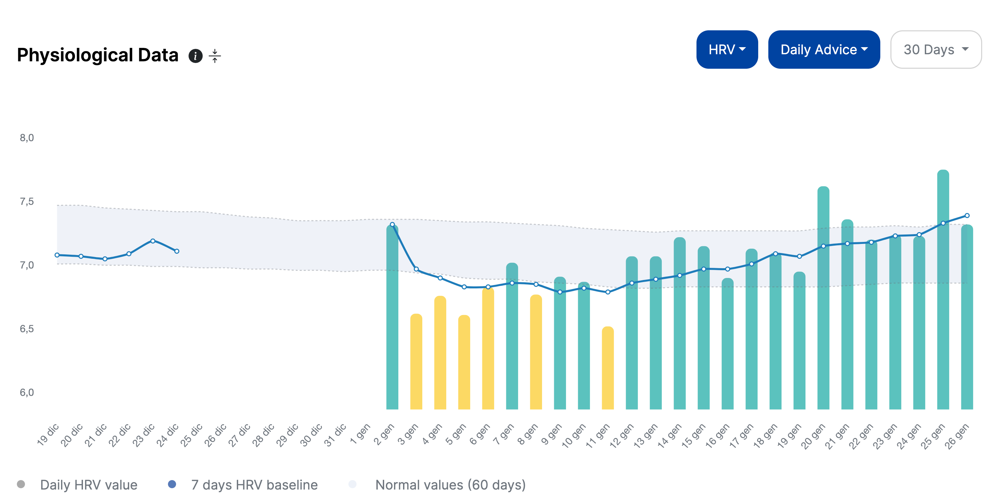This screenshot has height=502, width=997.
Task: Toggle 7 days HRV baseline legend
Action: point(254,484)
